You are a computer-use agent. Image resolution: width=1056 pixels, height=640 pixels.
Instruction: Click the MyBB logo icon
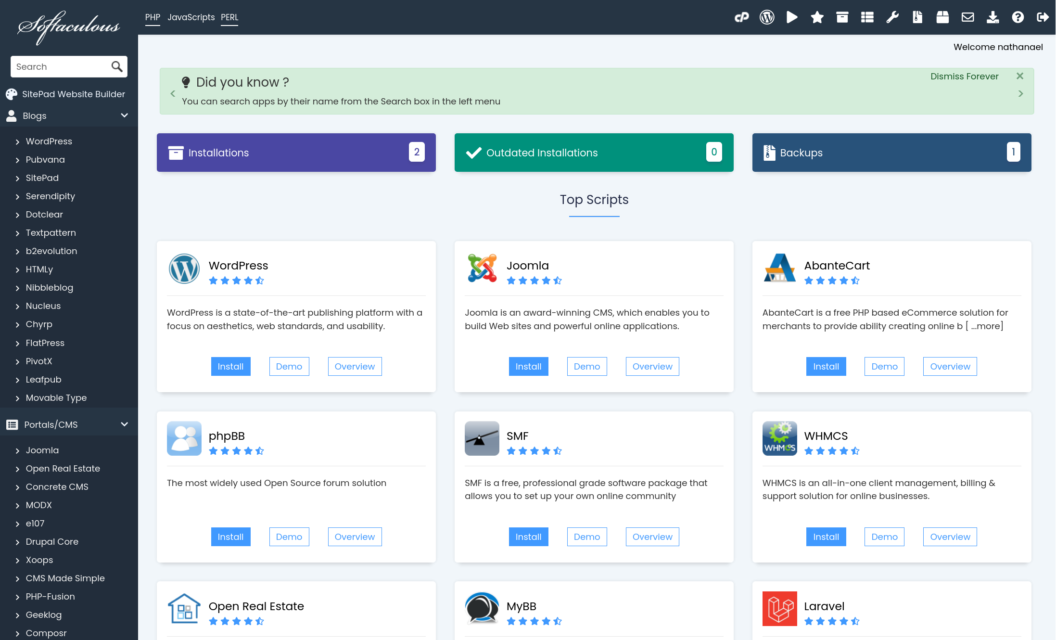click(x=482, y=609)
